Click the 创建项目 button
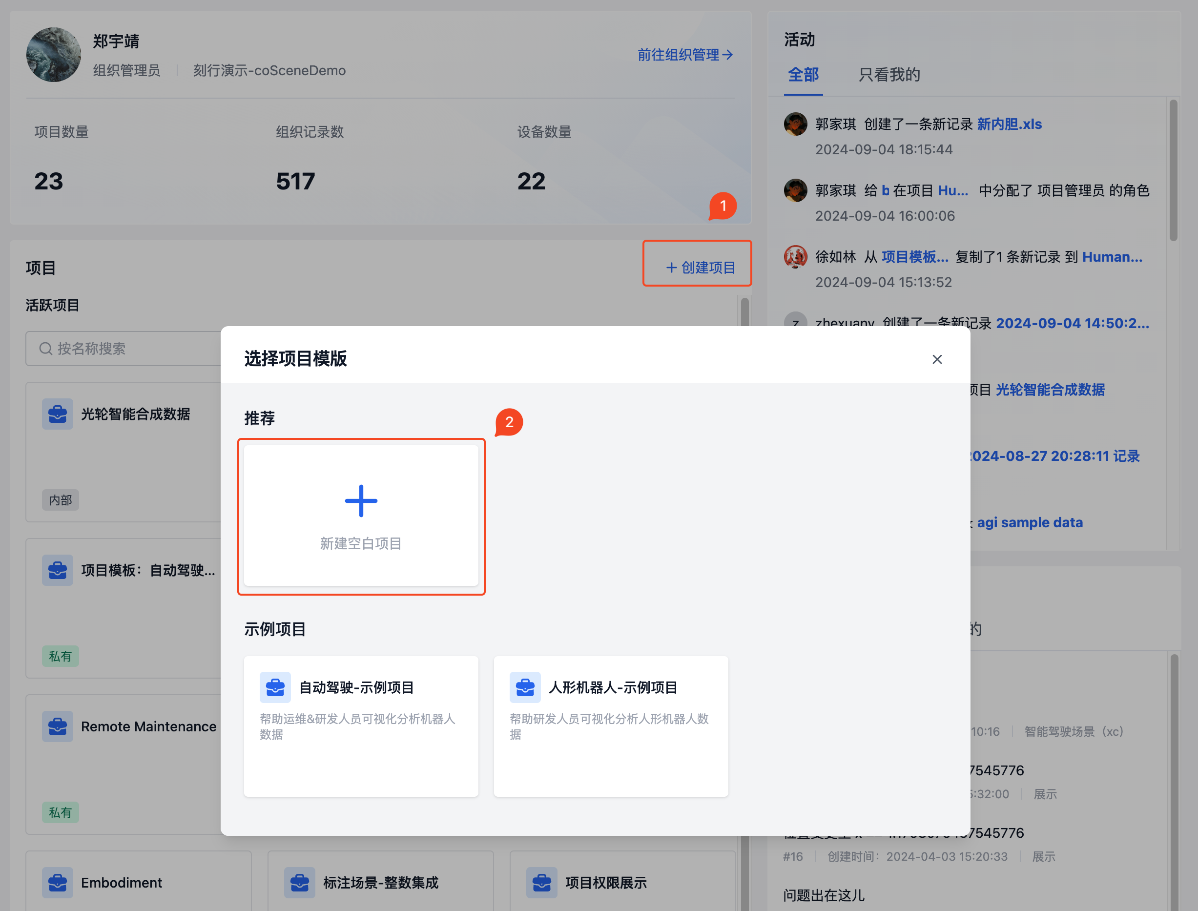Viewport: 1198px width, 911px height. click(700, 268)
